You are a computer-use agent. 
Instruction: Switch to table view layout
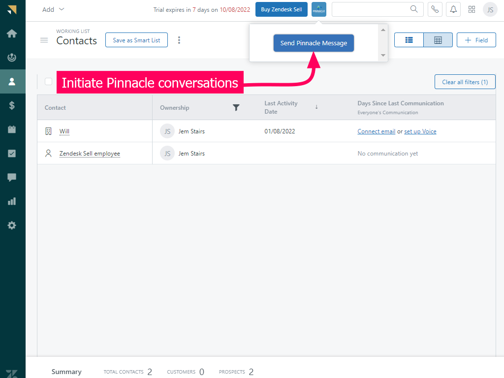(x=438, y=40)
